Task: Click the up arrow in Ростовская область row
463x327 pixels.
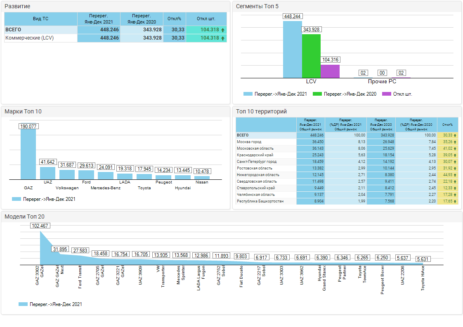Action: (x=455, y=168)
